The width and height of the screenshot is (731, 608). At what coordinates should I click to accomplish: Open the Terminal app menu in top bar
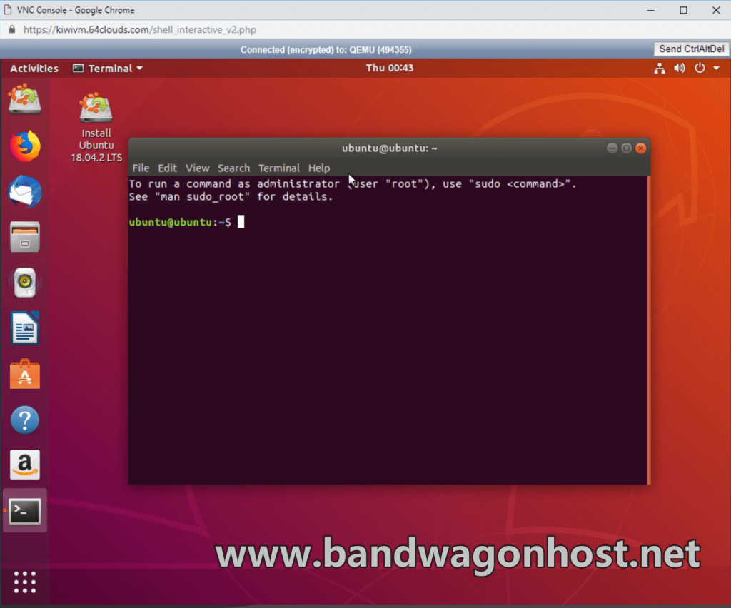[x=108, y=69]
